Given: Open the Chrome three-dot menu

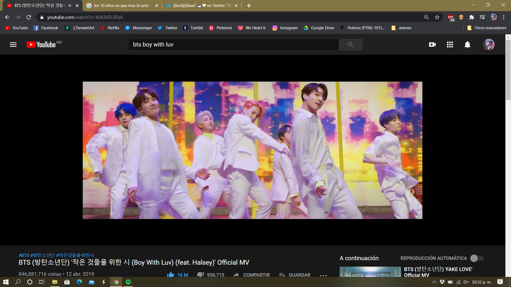Looking at the screenshot, I should 504,17.
